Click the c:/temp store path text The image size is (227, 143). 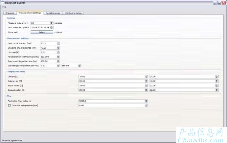(x=58, y=32)
